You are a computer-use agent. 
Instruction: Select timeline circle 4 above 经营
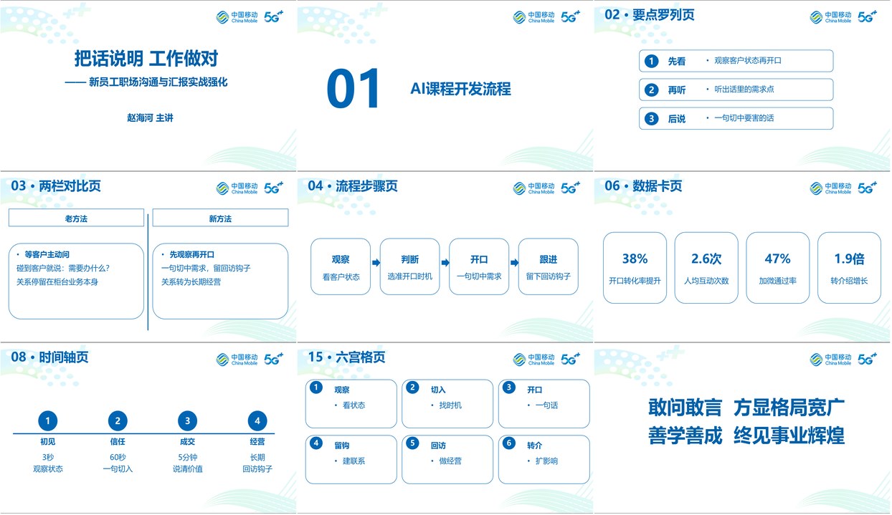click(257, 421)
